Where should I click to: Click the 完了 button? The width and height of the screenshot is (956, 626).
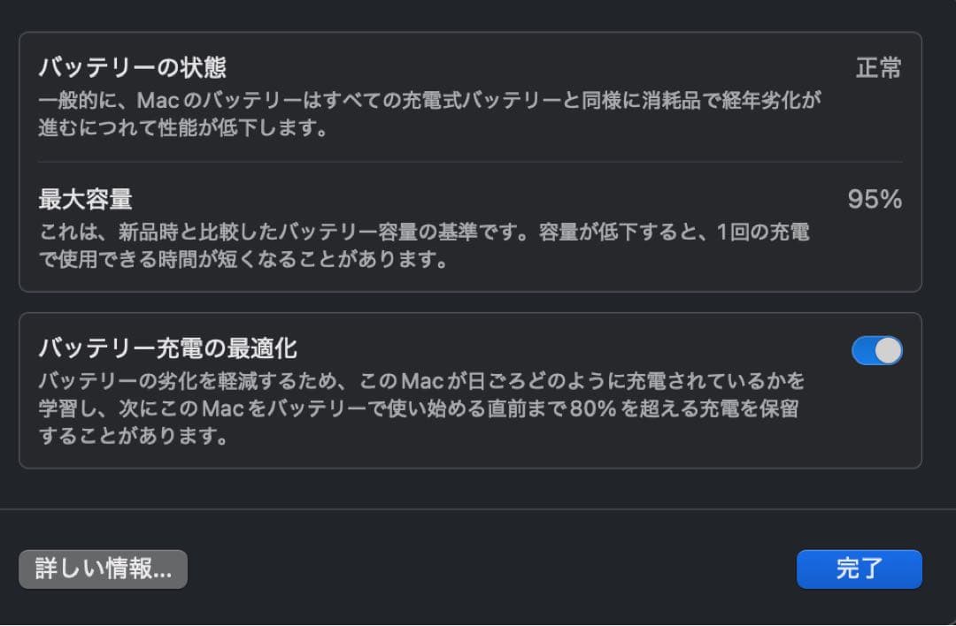[x=858, y=569]
